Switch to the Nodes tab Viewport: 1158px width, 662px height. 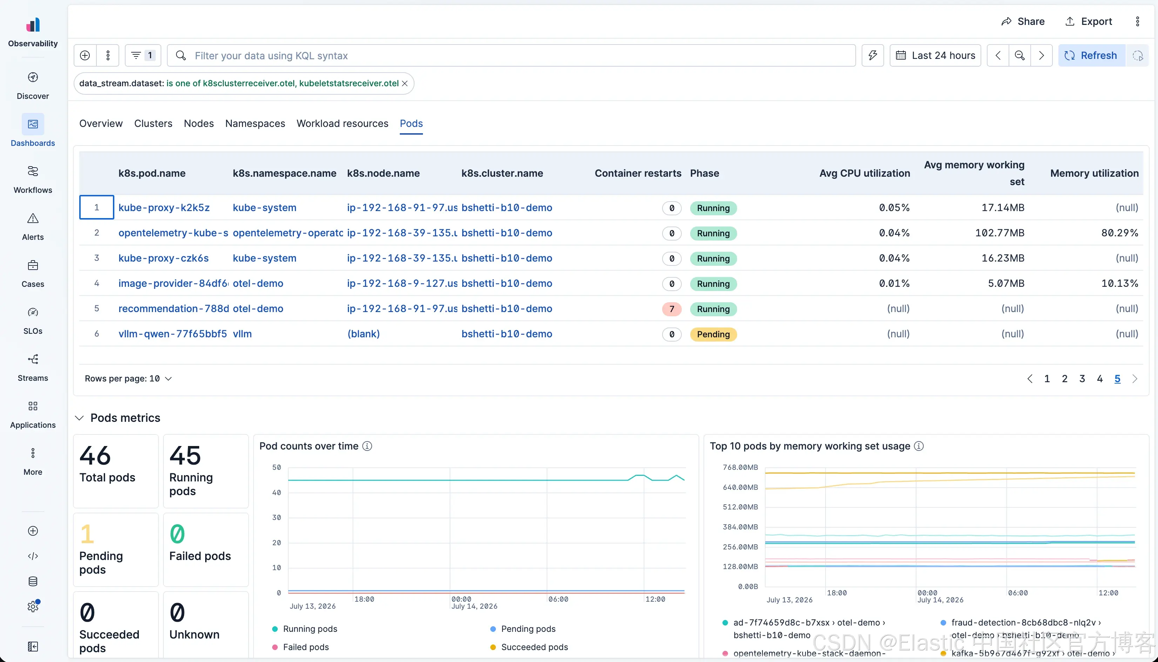pos(199,124)
